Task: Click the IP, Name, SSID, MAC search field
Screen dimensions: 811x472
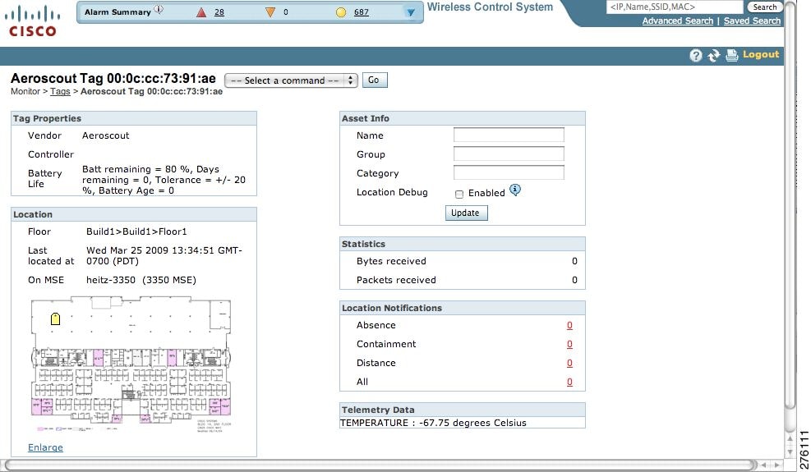Action: pos(675,7)
